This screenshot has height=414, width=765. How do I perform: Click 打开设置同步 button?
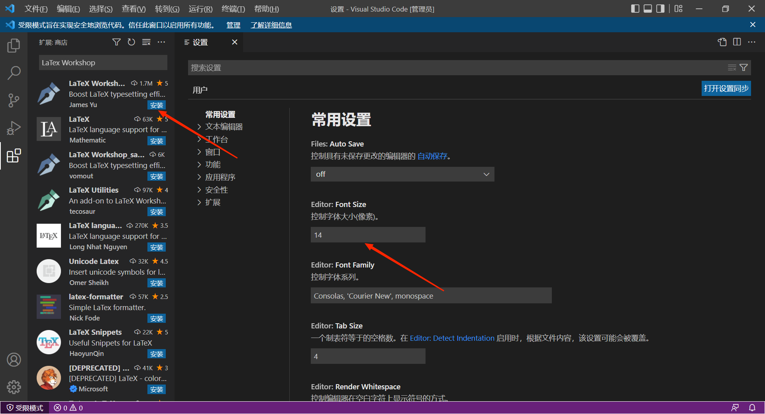tap(726, 88)
